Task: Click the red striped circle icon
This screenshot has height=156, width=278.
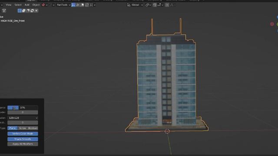Action: pyautogui.click(x=43, y=5)
